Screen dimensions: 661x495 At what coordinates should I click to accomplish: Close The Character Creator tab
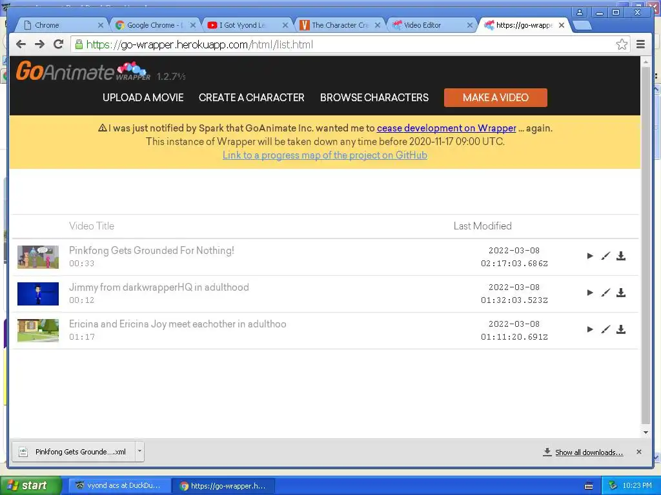click(x=377, y=25)
